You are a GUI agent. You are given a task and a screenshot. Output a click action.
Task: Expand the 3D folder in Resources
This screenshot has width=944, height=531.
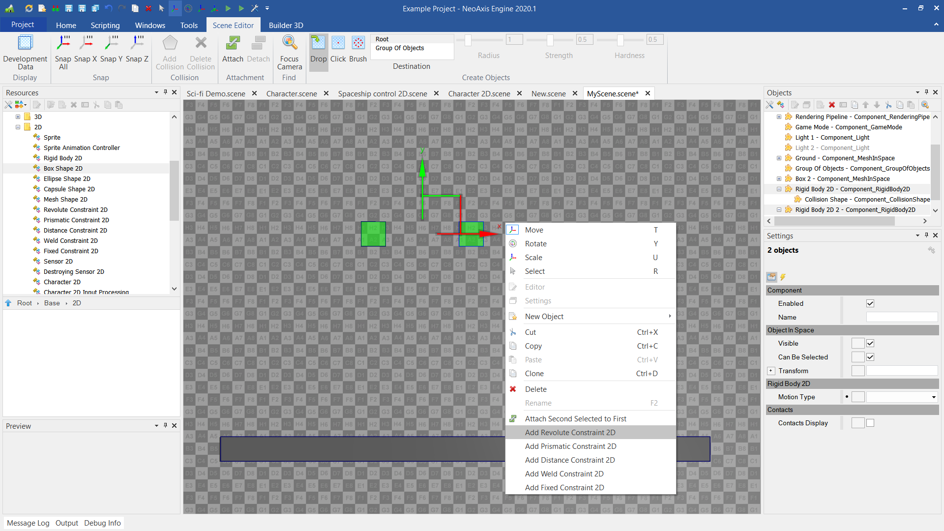click(x=18, y=117)
